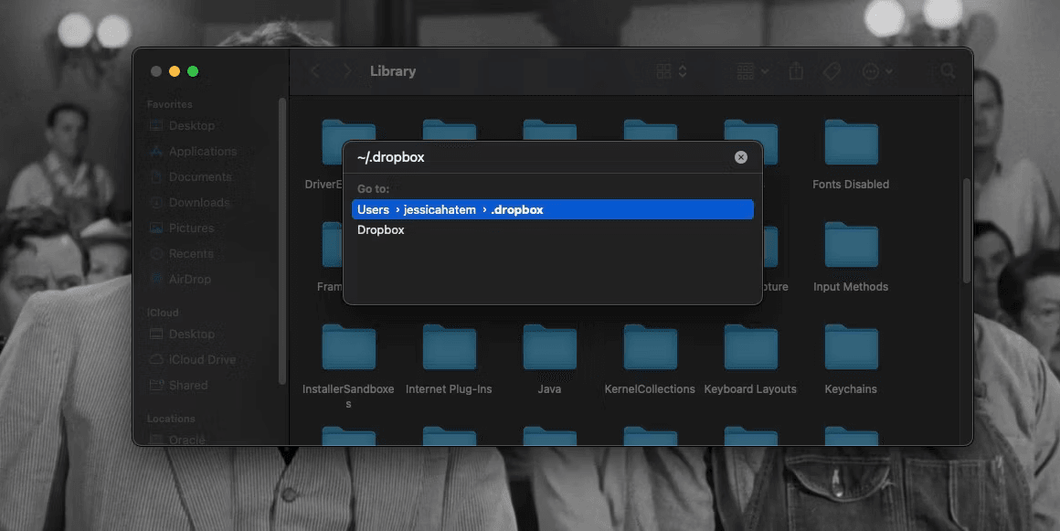
Task: Open the icon view switcher
Action: [672, 71]
